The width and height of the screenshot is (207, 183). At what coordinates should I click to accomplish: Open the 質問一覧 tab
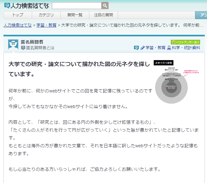tap(75, 15)
